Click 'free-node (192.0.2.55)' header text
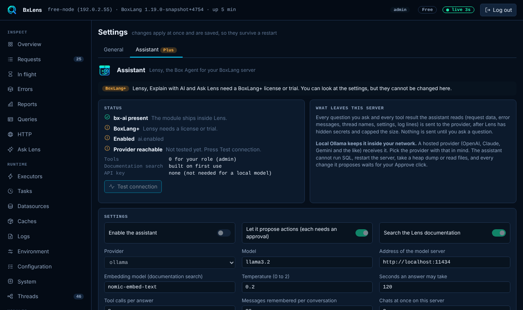This screenshot has width=523, height=310. pos(80,10)
